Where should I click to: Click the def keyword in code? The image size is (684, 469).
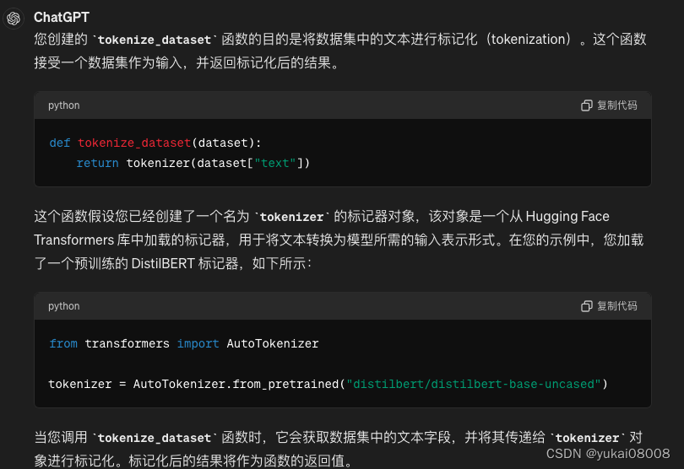click(x=60, y=143)
